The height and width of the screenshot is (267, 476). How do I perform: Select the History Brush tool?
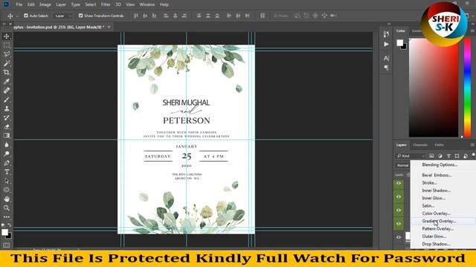click(7, 118)
